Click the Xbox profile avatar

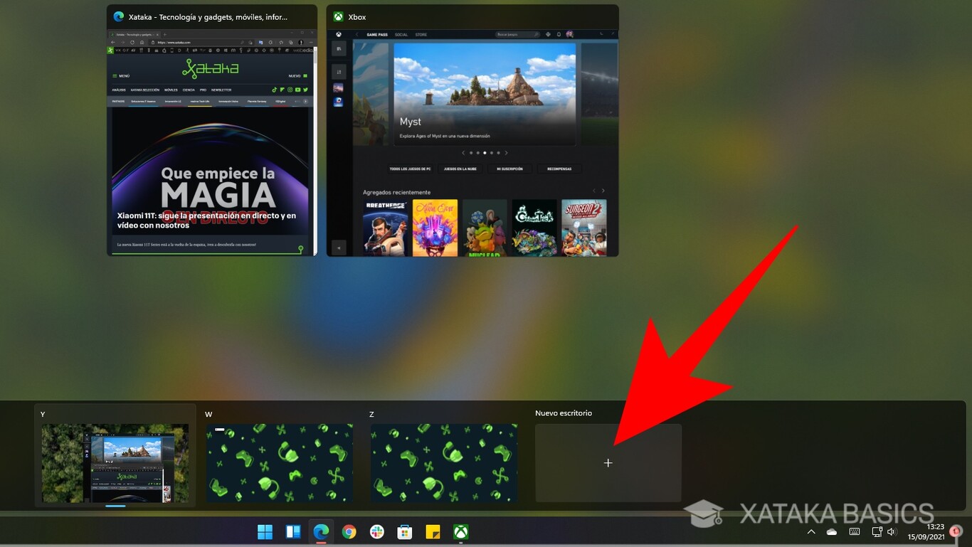pyautogui.click(x=570, y=34)
